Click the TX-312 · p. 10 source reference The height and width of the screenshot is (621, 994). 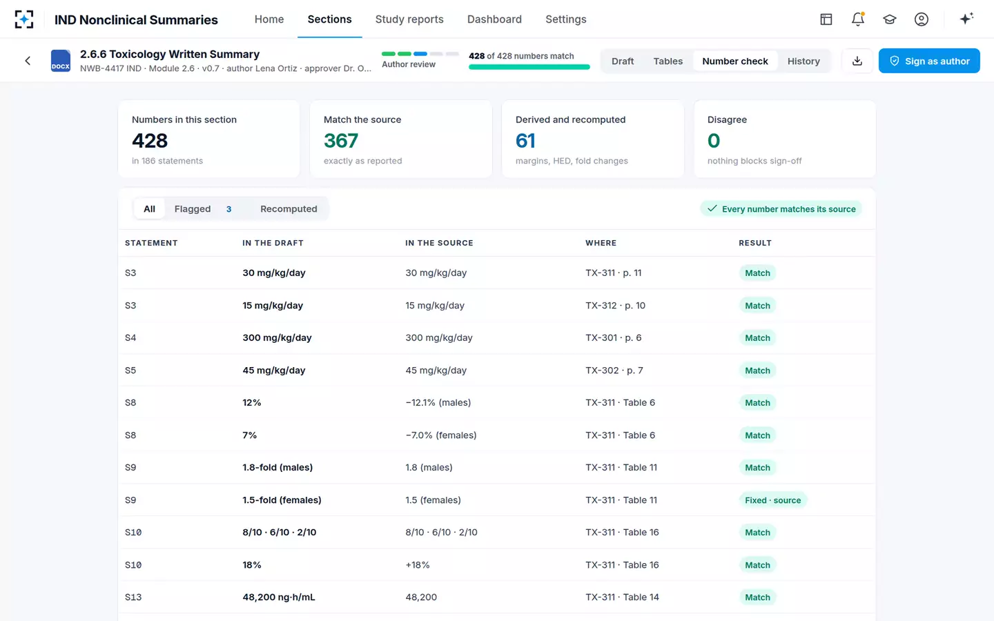point(616,306)
